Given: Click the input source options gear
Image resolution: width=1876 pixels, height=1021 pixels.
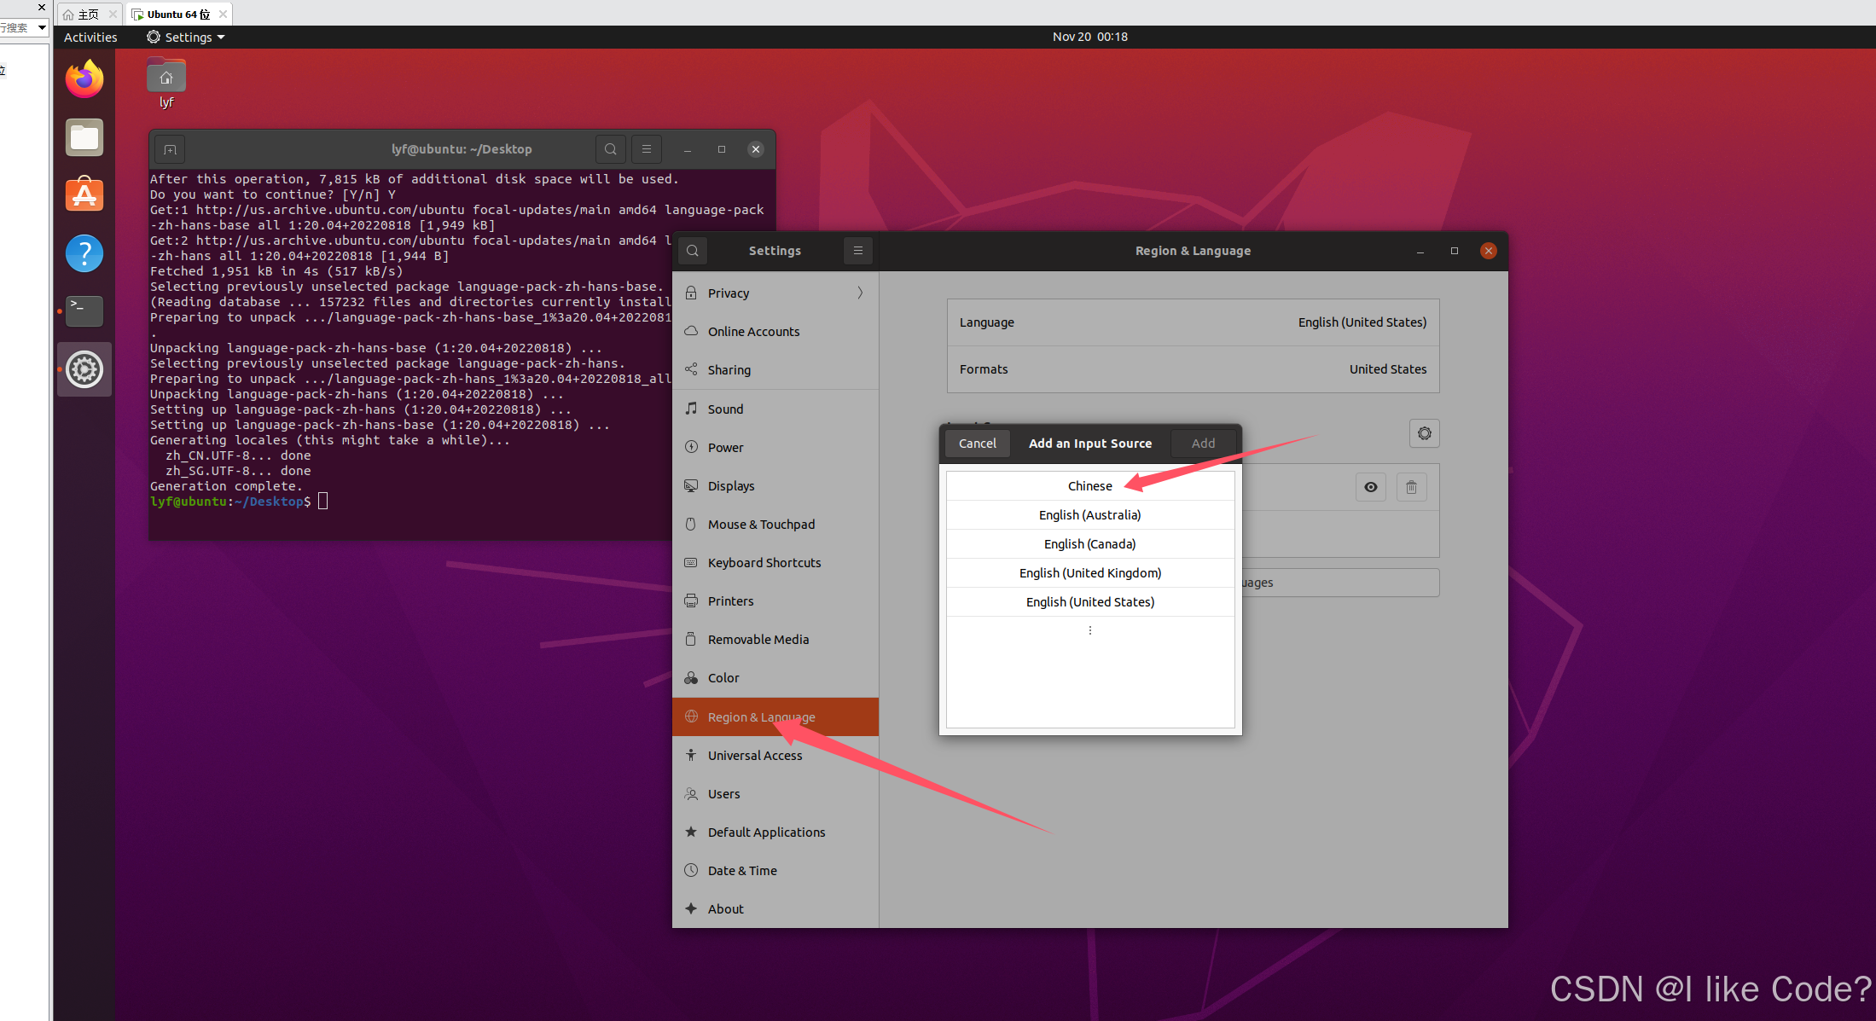Looking at the screenshot, I should click(x=1424, y=434).
